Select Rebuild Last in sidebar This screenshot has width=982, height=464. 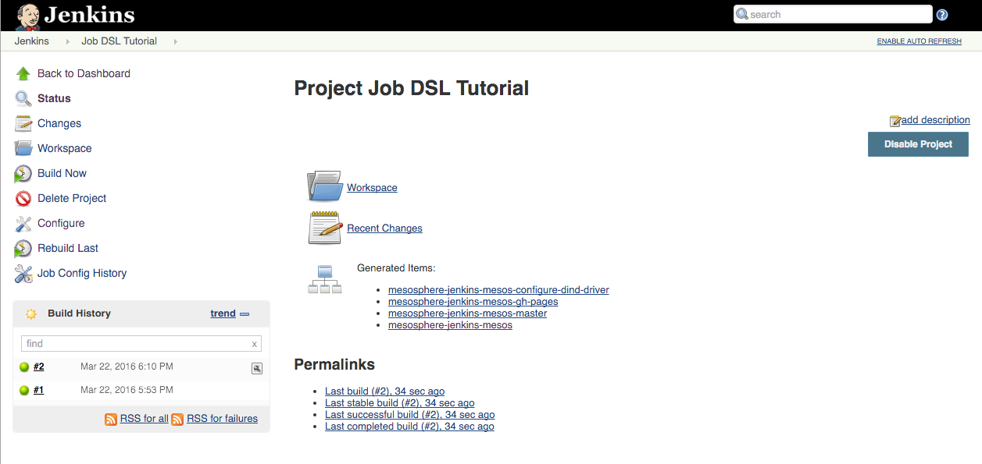(x=68, y=248)
